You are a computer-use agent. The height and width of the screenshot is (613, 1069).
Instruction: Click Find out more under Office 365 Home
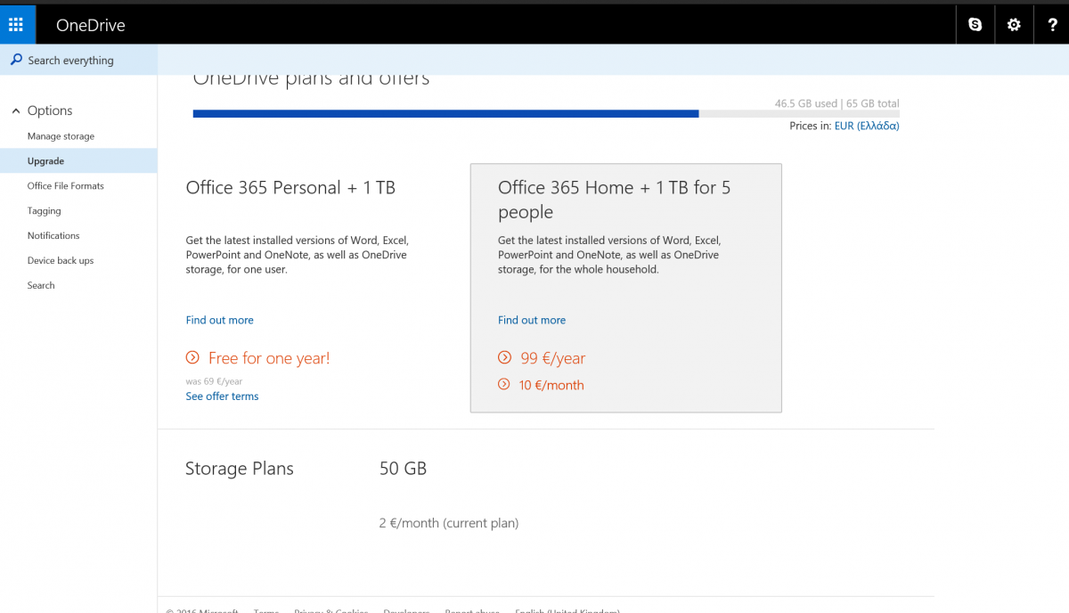pos(532,320)
